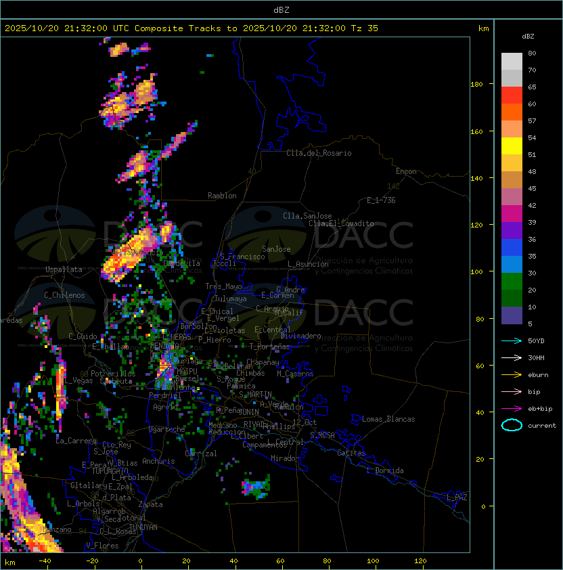Click the 'Clla.SanJose' map label
563x570 pixels.
tap(307, 216)
